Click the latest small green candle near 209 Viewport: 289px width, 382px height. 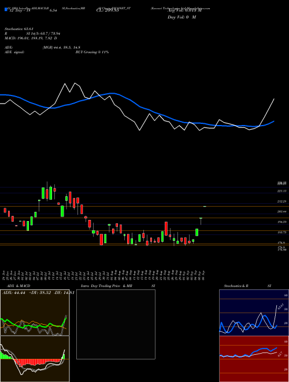pyautogui.click(x=205, y=207)
